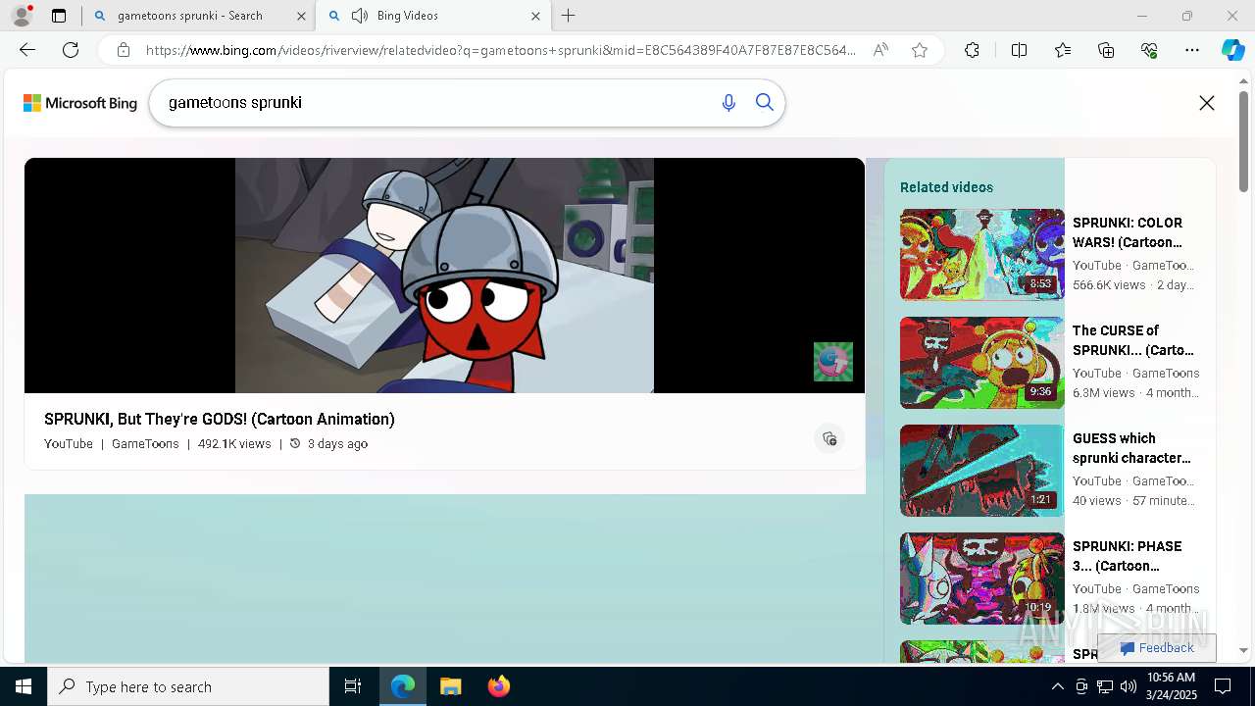Open 'SPRUNKI, But They're GODS!' video title

pyautogui.click(x=220, y=419)
